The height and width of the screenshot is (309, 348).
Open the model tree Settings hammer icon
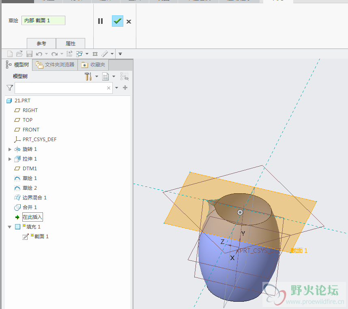coord(88,76)
